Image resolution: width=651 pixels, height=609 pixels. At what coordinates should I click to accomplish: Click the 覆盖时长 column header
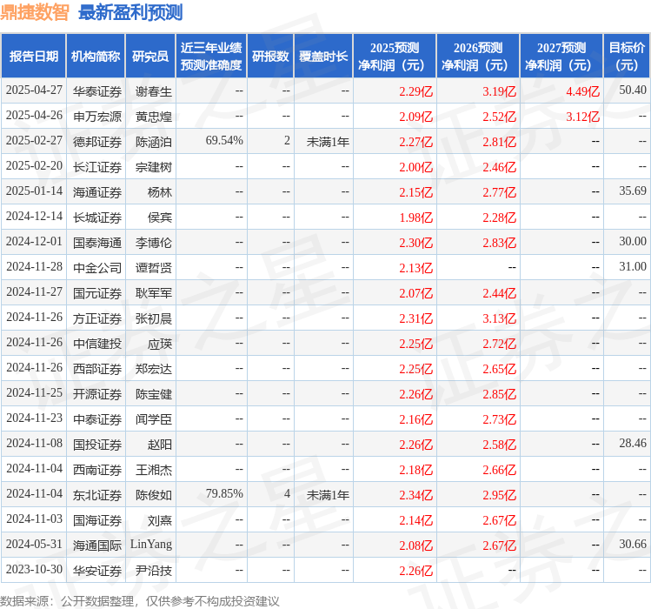click(x=323, y=57)
